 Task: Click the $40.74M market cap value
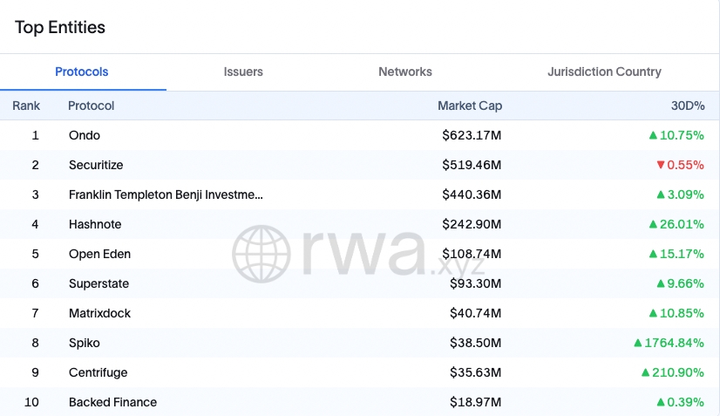pyautogui.click(x=475, y=313)
